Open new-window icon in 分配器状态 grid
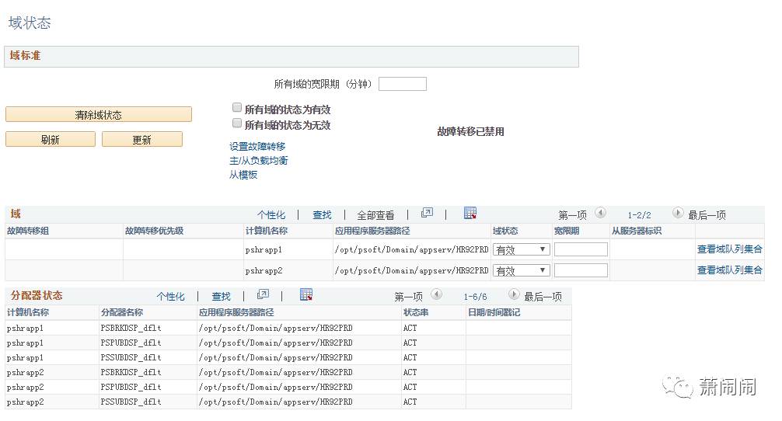The height and width of the screenshot is (421, 782). pyautogui.click(x=263, y=294)
